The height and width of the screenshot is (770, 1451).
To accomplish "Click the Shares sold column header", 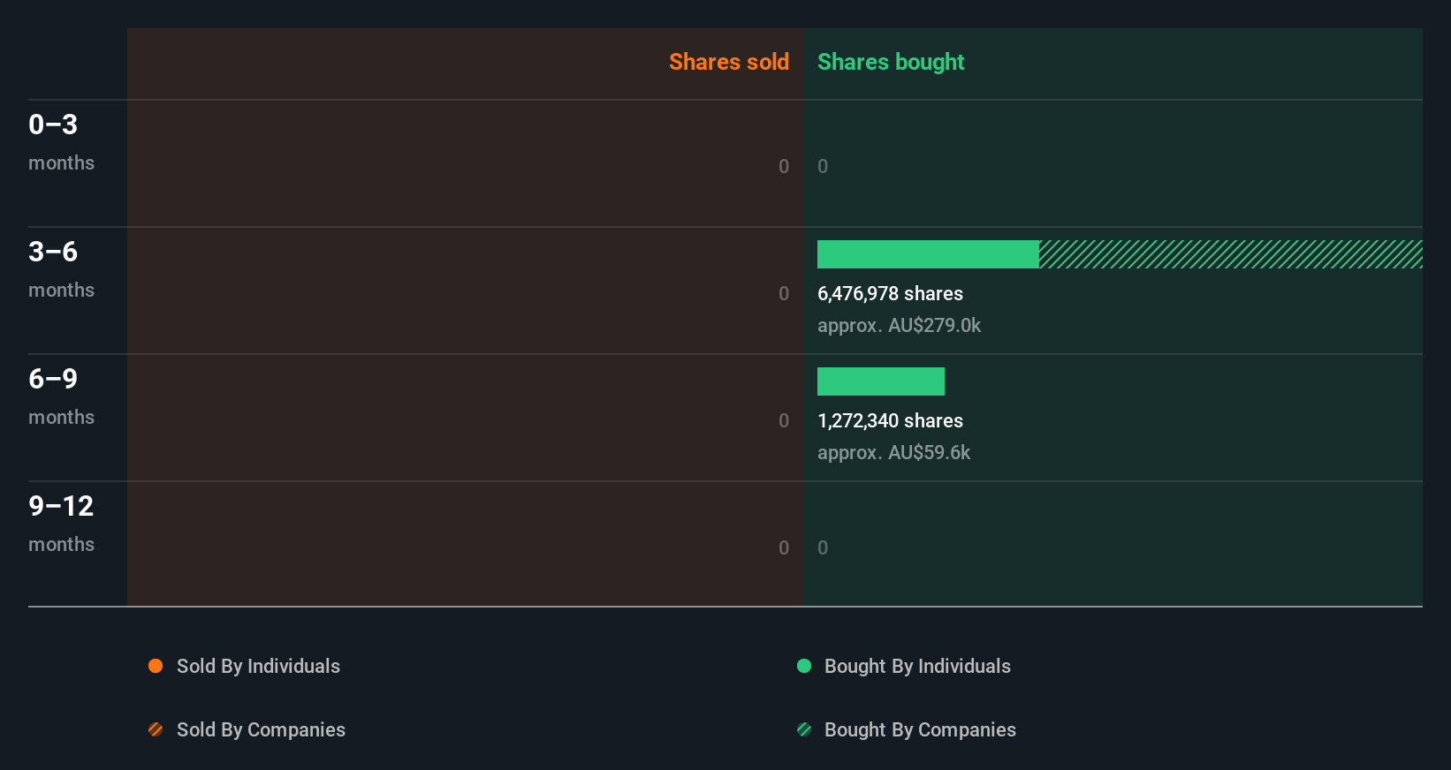I will click(x=729, y=62).
